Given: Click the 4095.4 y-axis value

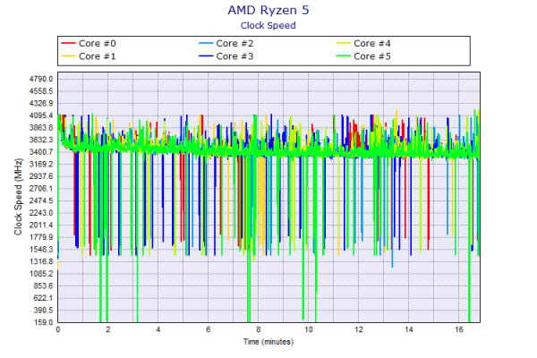Looking at the screenshot, I should [x=41, y=115].
